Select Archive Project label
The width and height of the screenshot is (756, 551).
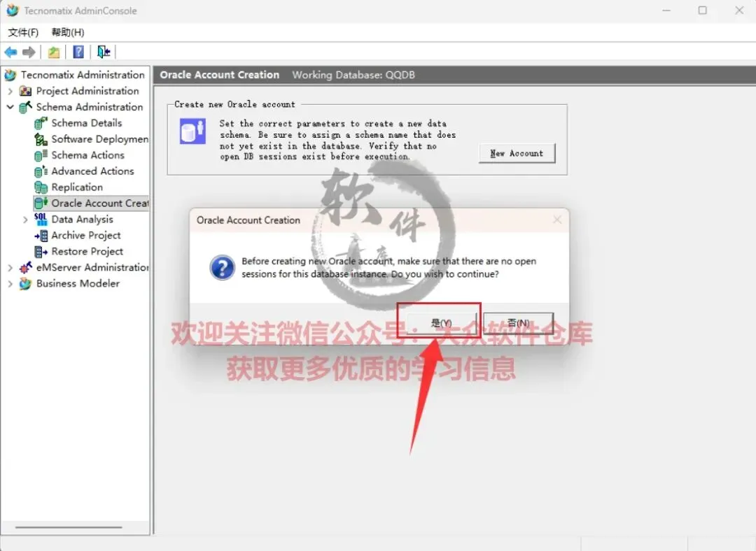[86, 236]
